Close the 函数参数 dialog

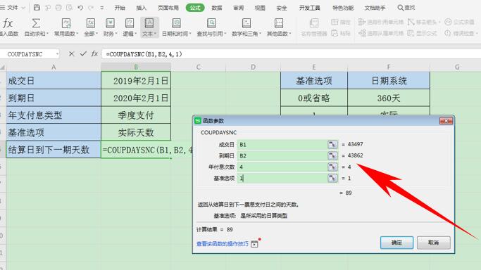[446, 121]
